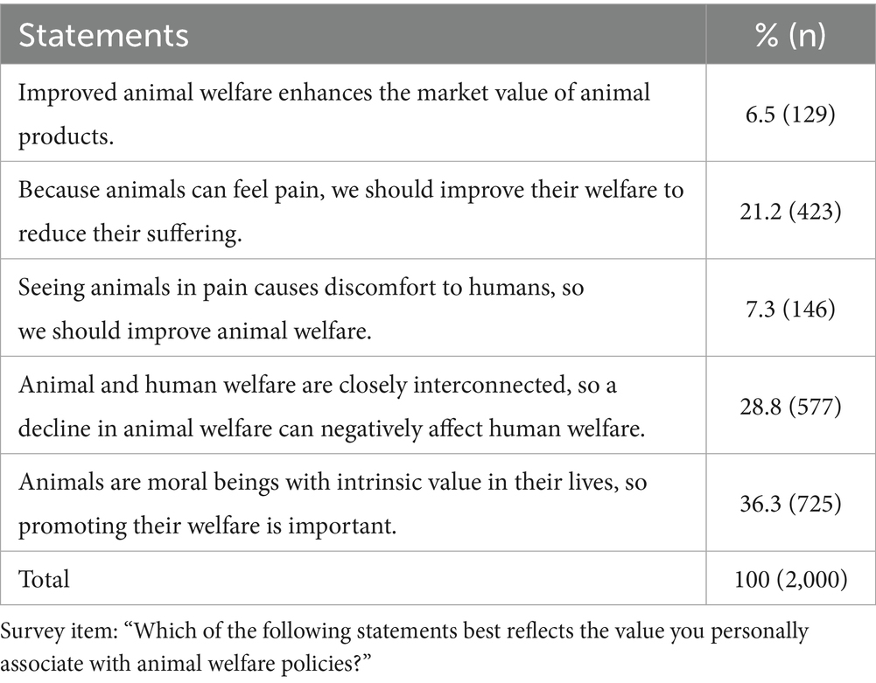The width and height of the screenshot is (876, 683).
Task: Select the animals are moral beings statement
Action: click(x=333, y=503)
